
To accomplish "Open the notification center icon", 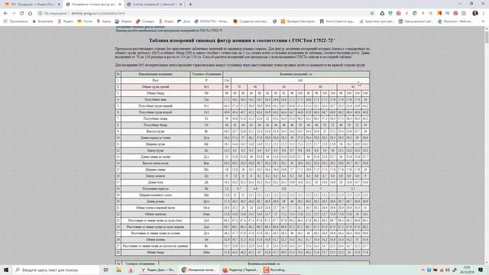I will tap(481, 270).
